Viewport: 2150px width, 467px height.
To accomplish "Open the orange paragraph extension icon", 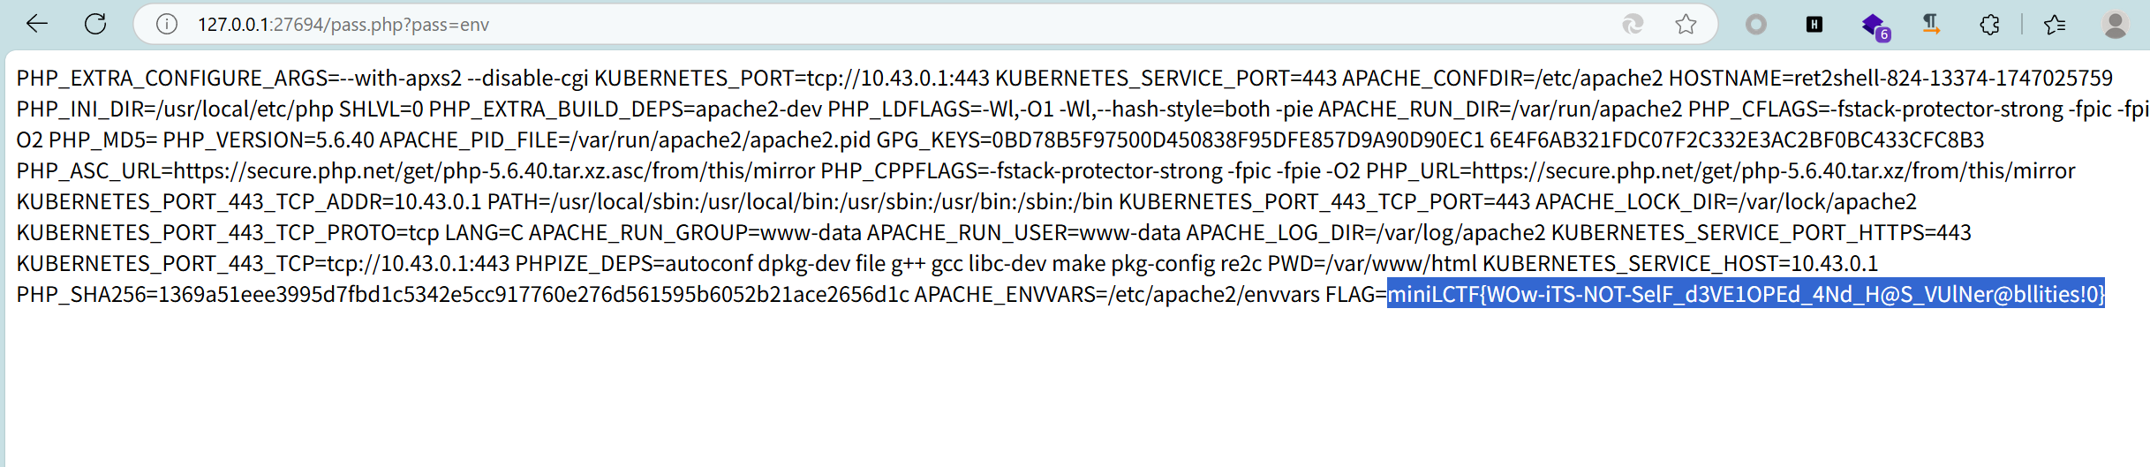I will (x=1931, y=24).
